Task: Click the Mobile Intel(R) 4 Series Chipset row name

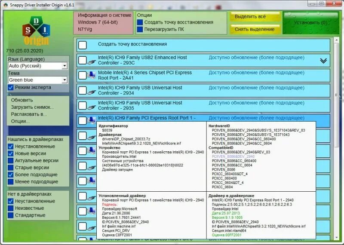Action: [x=145, y=75]
